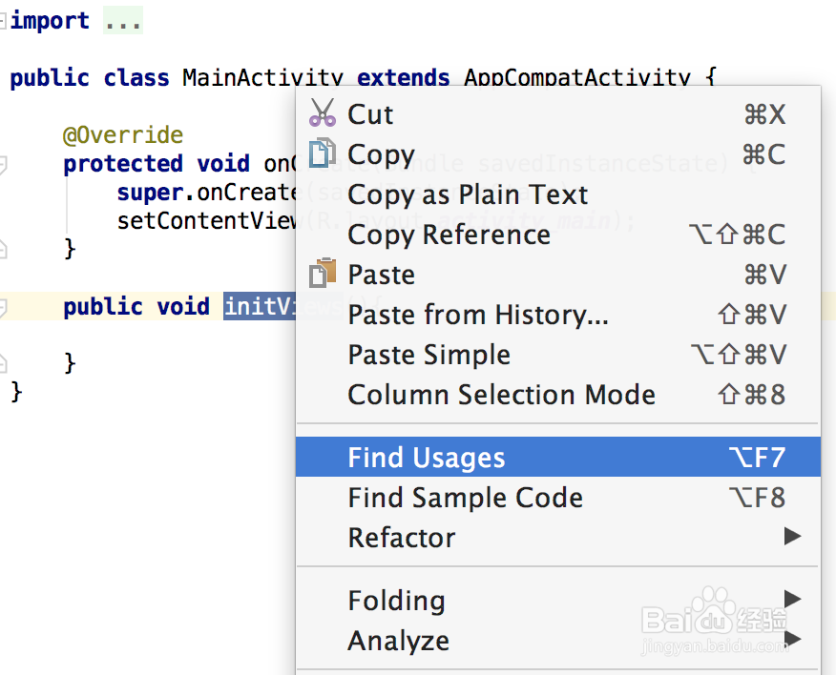836x675 pixels.
Task: Select Find Usages from the context menu
Action: pos(426,458)
